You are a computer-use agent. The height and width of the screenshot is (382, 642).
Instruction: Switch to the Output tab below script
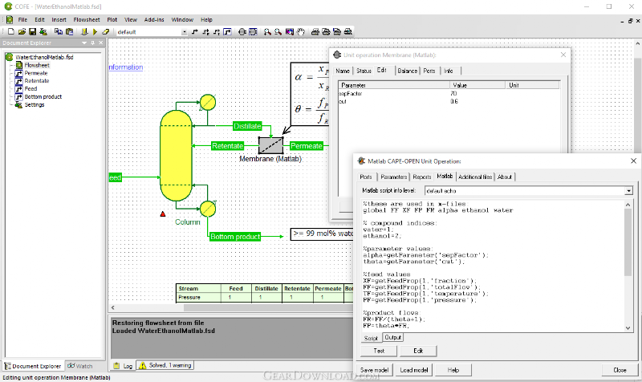tap(392, 337)
